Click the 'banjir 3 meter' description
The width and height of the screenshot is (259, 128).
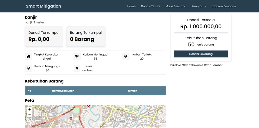coord(35,22)
